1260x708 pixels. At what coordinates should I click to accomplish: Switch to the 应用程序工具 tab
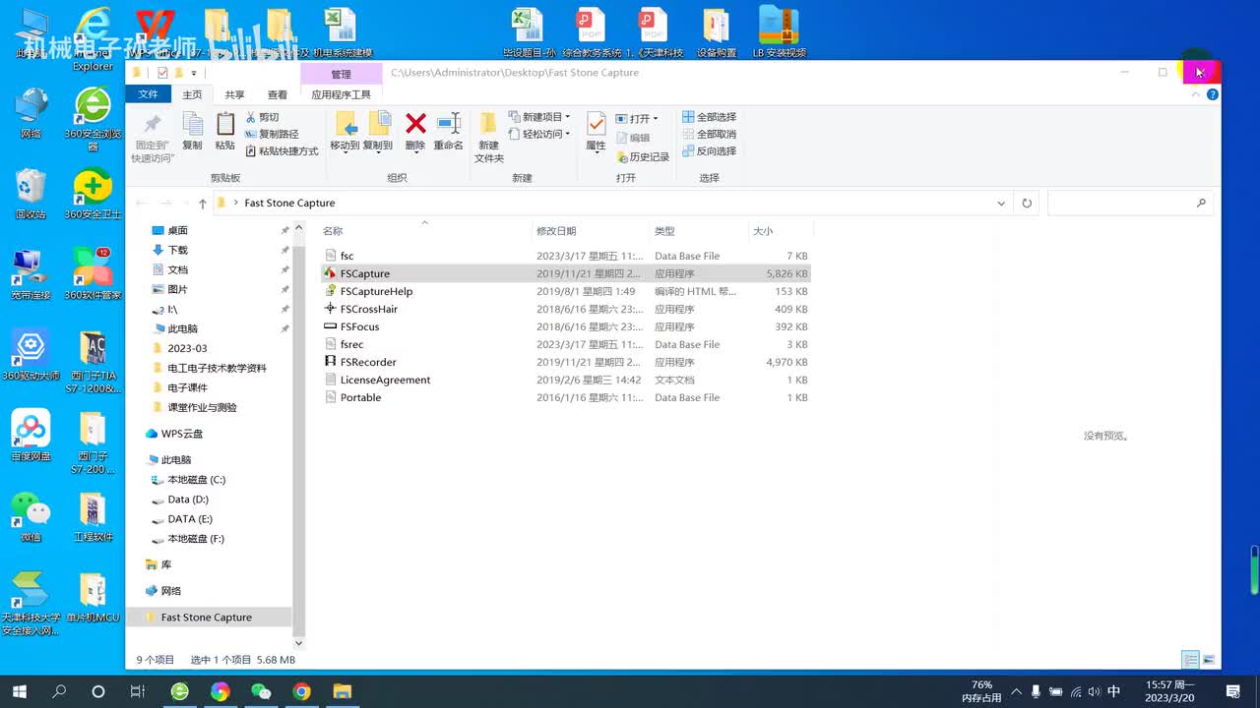tap(341, 94)
